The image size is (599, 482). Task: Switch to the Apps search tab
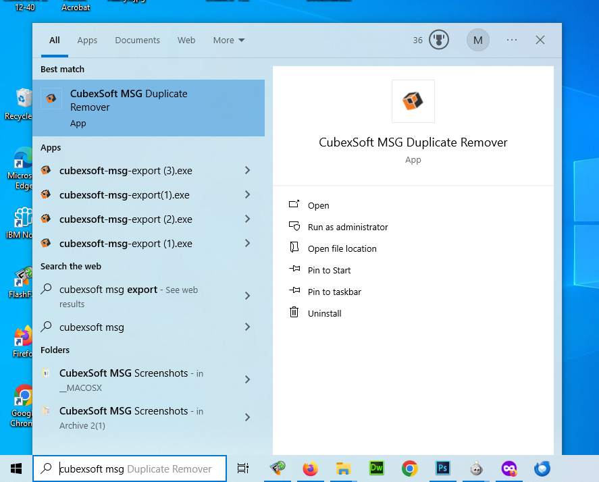[x=87, y=41]
